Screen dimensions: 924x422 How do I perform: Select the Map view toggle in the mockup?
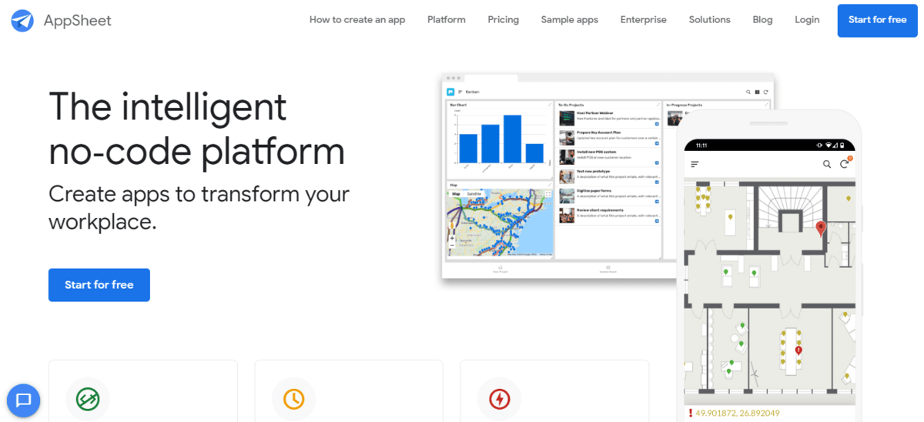click(x=456, y=193)
